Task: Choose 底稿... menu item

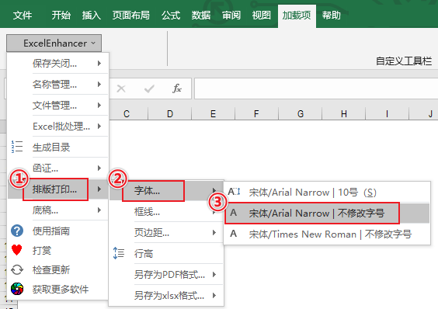Action: point(57,210)
